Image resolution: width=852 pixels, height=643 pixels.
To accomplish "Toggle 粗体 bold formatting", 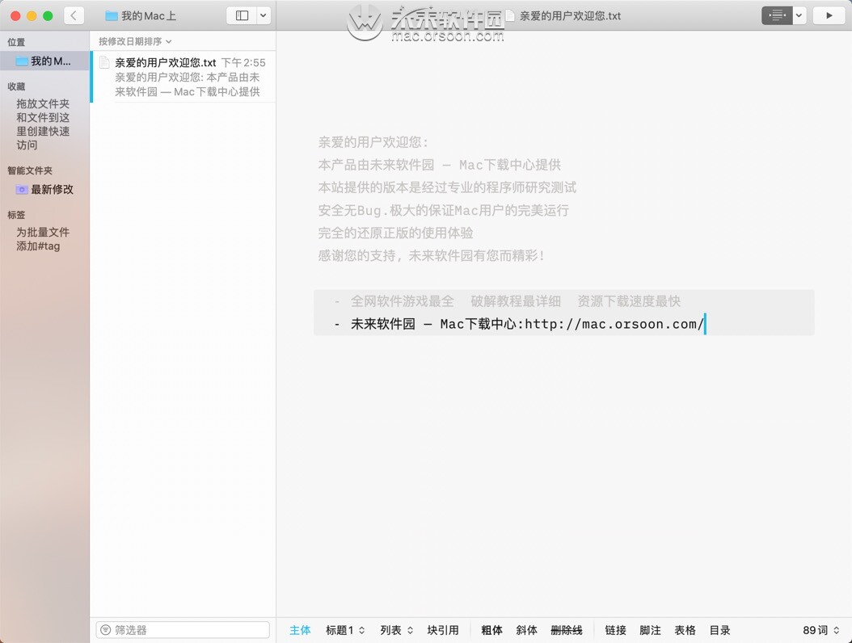I will [x=491, y=630].
